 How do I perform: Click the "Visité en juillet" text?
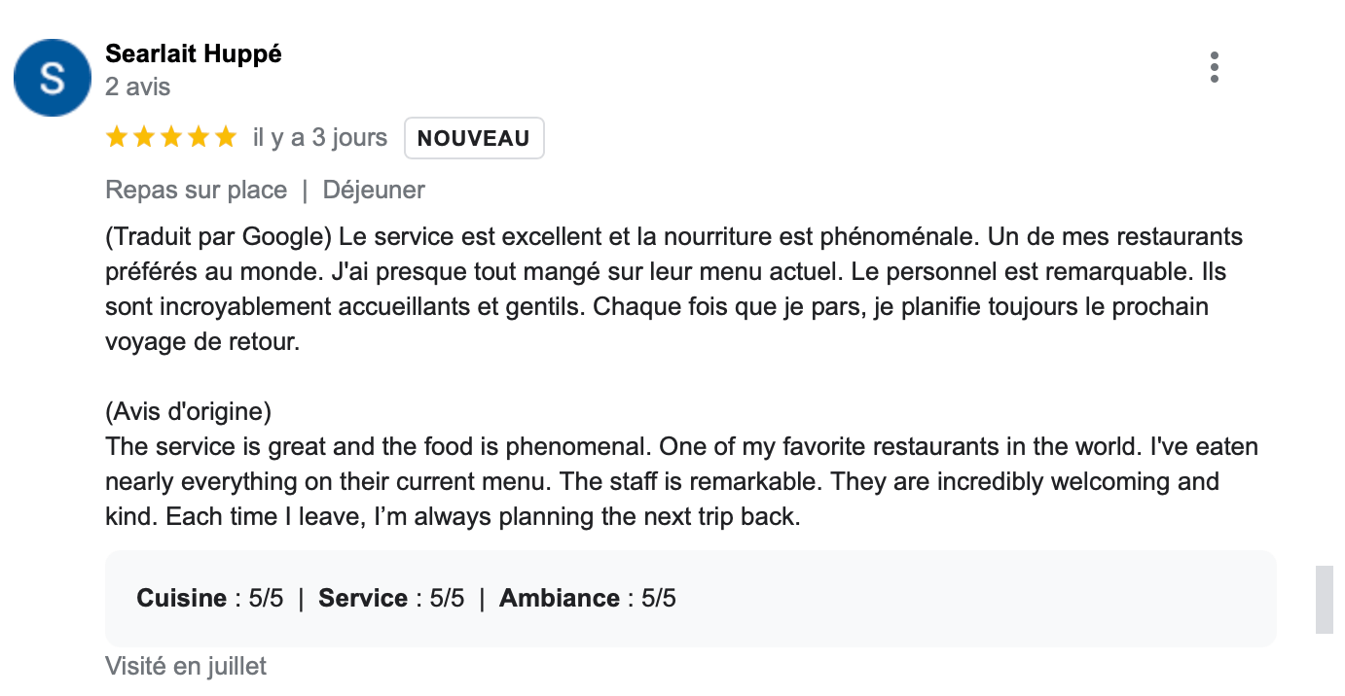185,666
